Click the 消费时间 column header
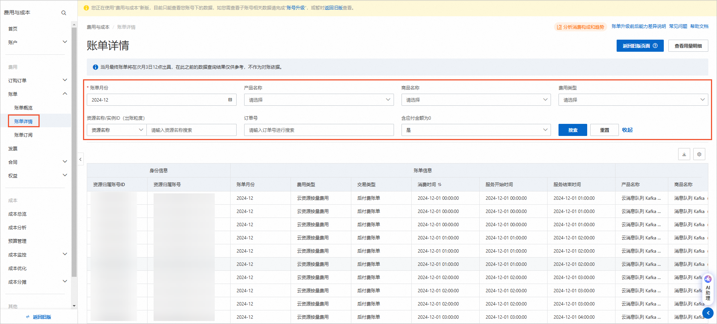The height and width of the screenshot is (324, 717). 445,185
